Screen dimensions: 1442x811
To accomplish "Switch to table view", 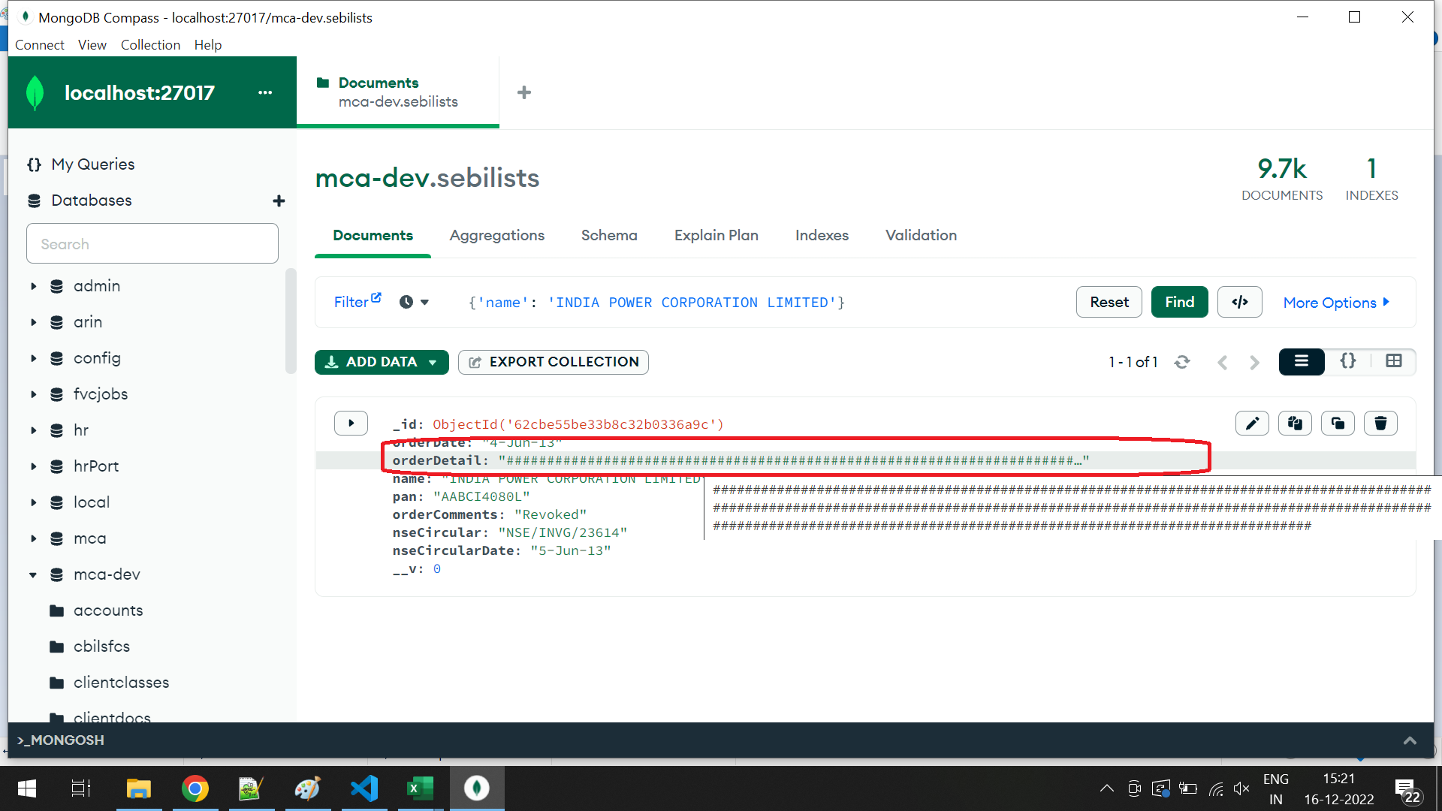I will click(x=1394, y=362).
